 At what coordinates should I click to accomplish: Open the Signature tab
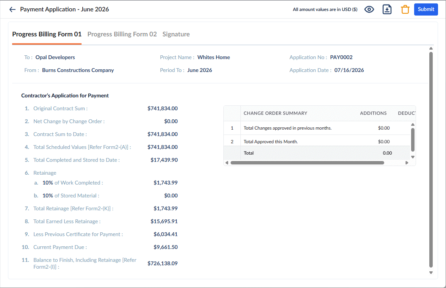tap(176, 34)
